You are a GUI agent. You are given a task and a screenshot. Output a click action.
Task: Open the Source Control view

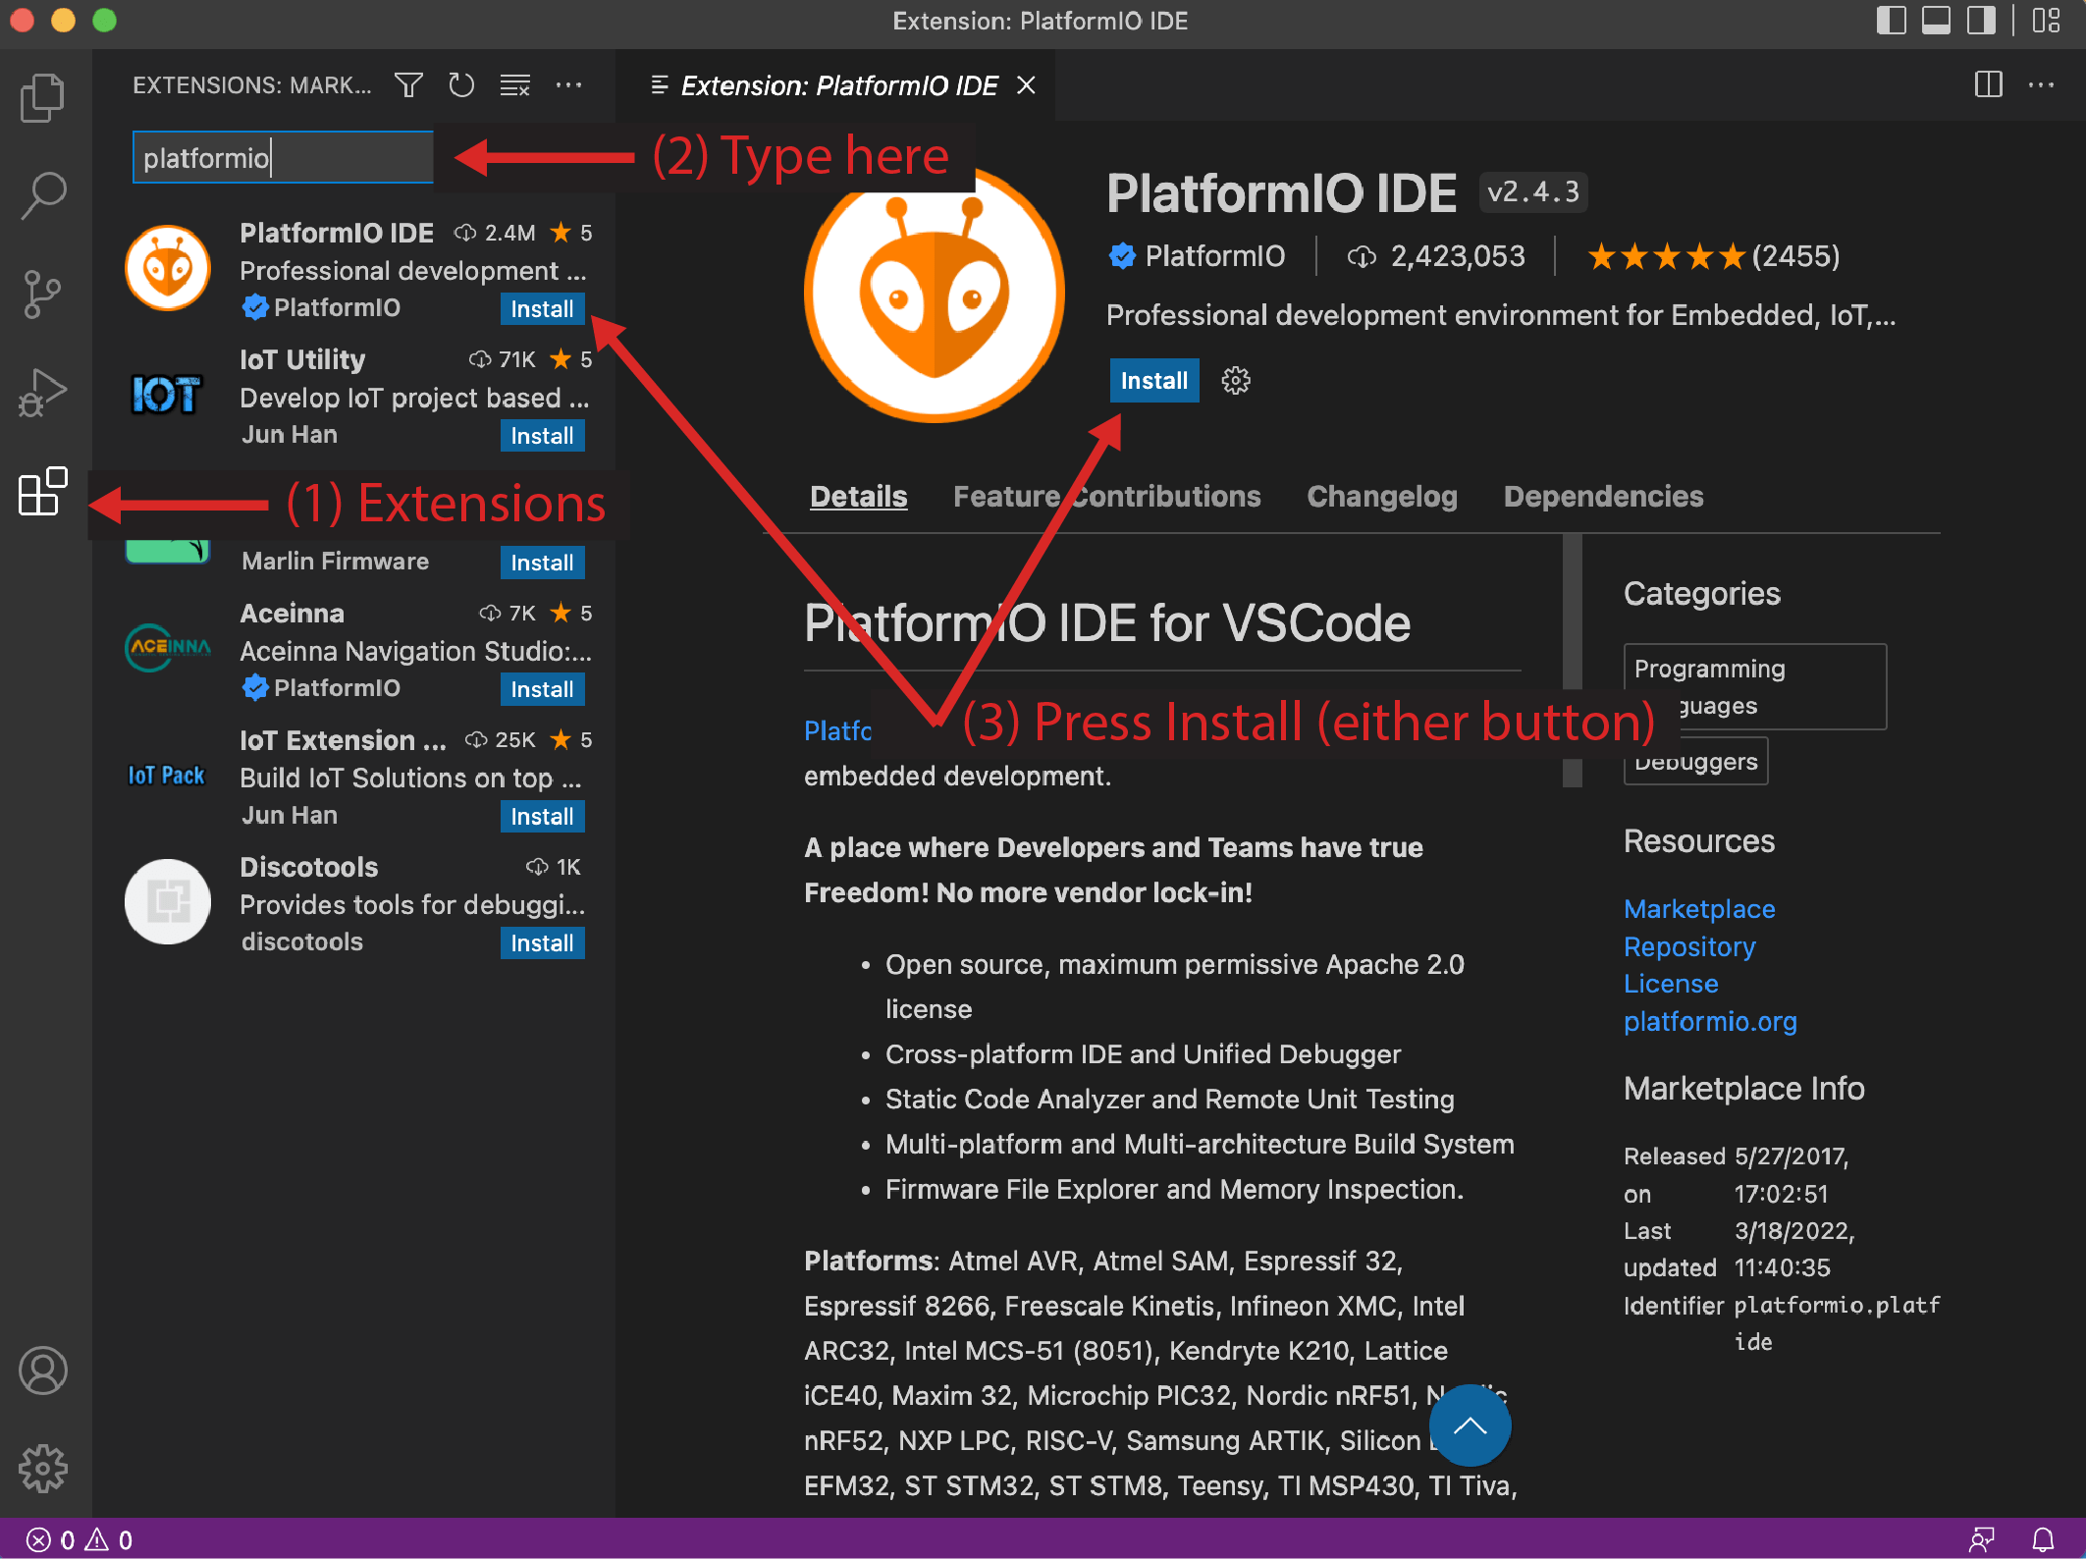pos(42,293)
